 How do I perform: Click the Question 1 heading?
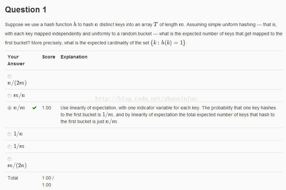click(26, 10)
